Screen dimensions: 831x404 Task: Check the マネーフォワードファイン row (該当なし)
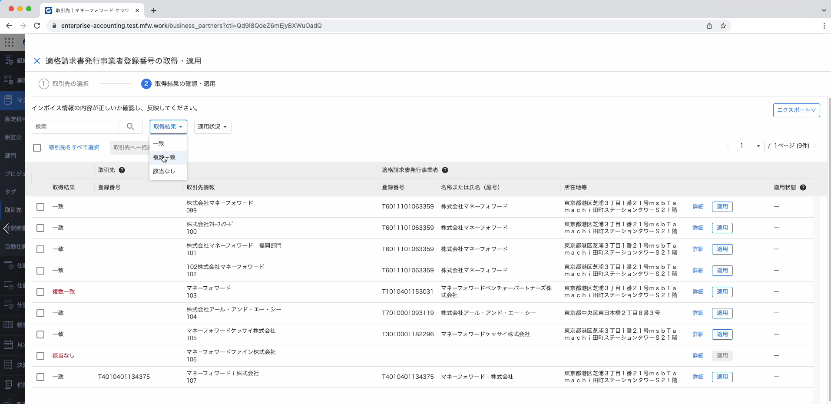[40, 356]
